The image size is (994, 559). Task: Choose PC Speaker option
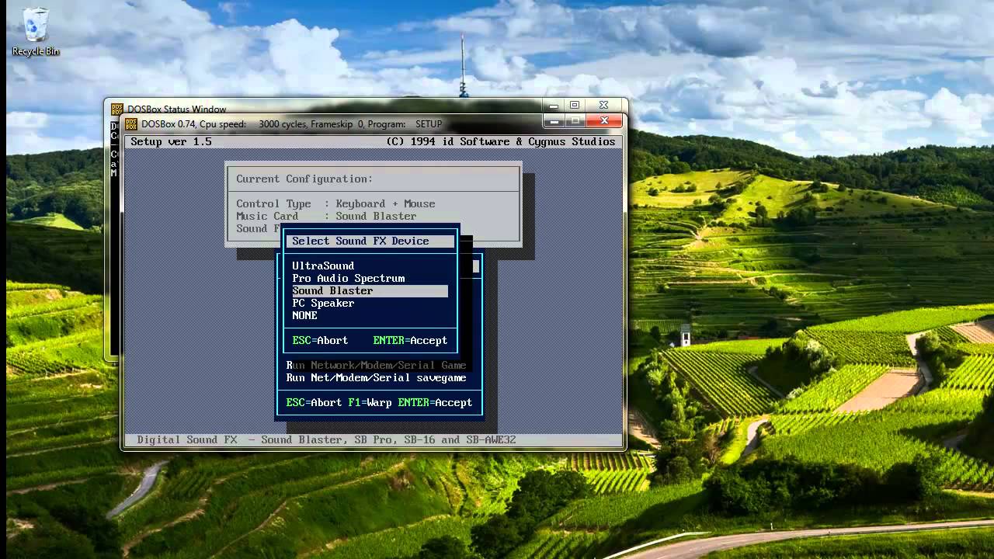pos(323,303)
